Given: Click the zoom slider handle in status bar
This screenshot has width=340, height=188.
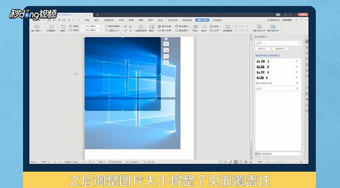Looking at the screenshot, I should click(280, 162).
